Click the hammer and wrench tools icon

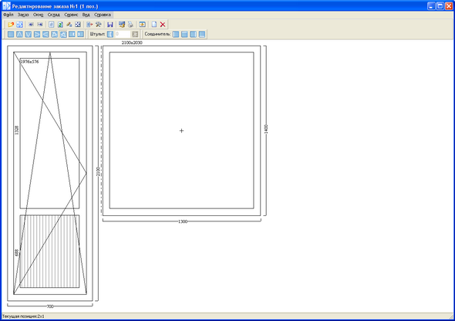[x=99, y=25]
